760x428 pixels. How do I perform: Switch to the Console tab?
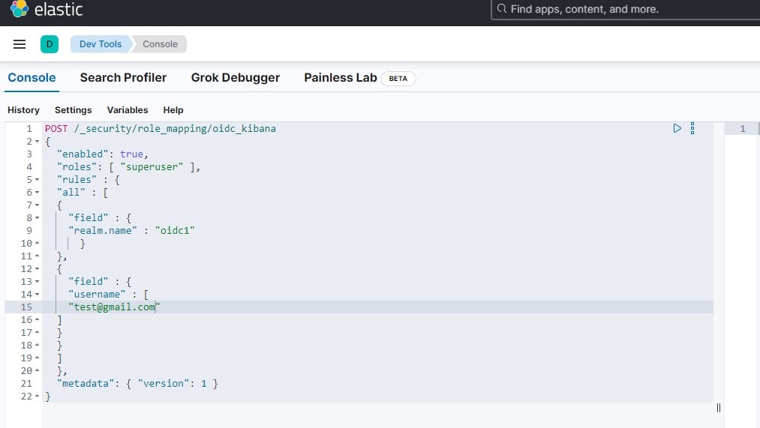click(x=32, y=77)
